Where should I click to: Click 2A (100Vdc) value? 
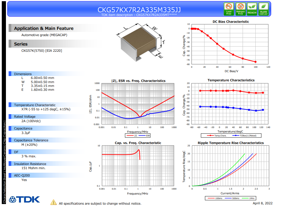[x=31, y=121]
